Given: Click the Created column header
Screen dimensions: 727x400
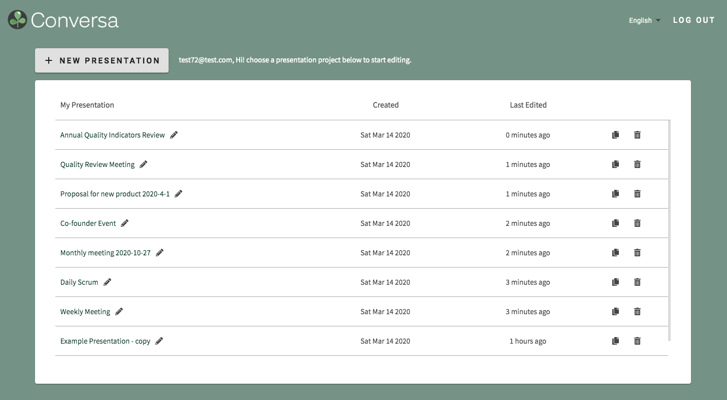Looking at the screenshot, I should pos(386,105).
